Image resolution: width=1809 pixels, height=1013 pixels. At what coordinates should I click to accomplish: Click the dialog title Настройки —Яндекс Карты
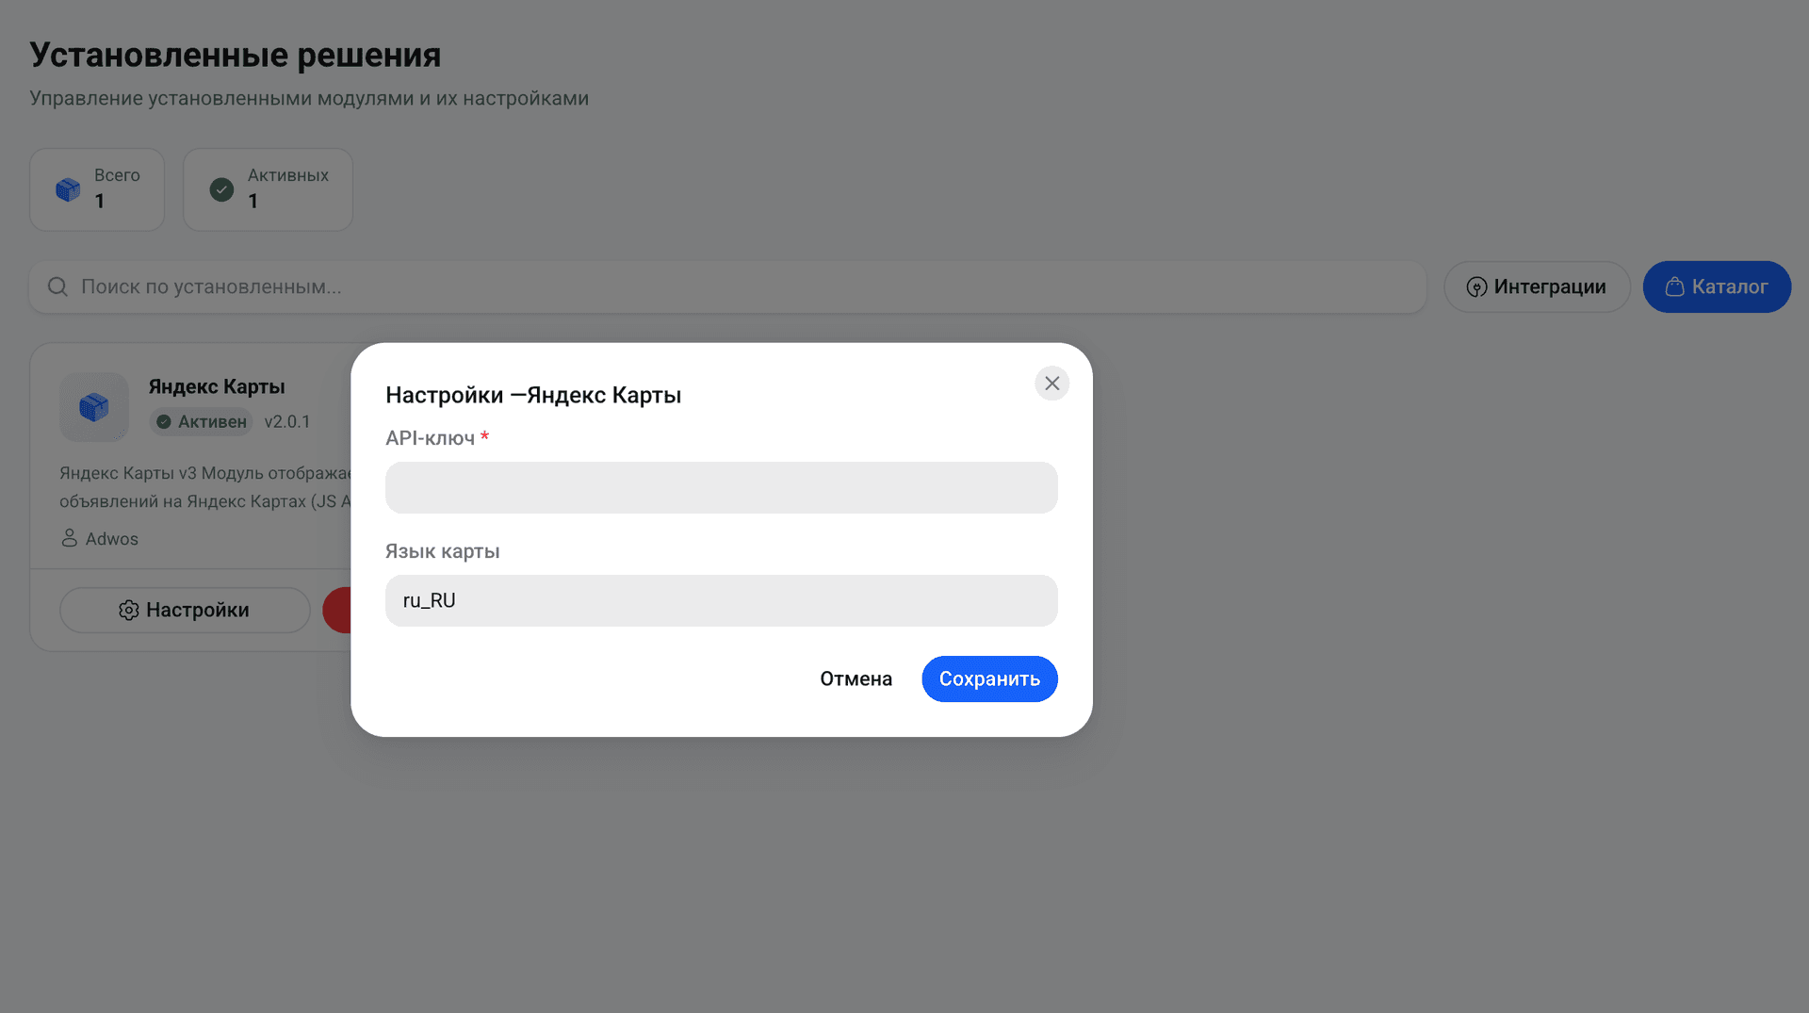533,395
